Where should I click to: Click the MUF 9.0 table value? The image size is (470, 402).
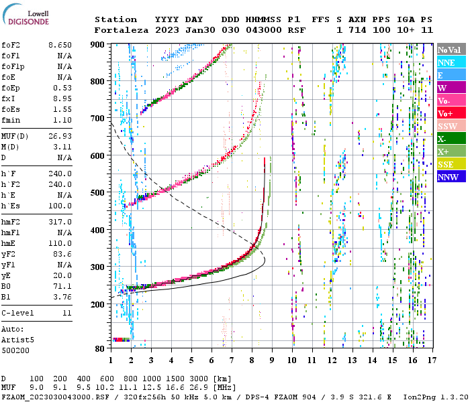36,387
